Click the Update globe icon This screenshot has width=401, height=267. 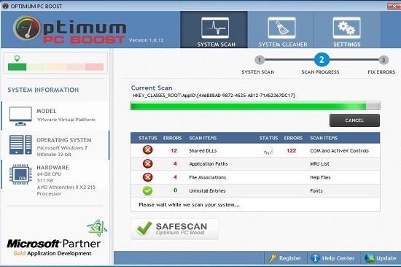coord(370,258)
